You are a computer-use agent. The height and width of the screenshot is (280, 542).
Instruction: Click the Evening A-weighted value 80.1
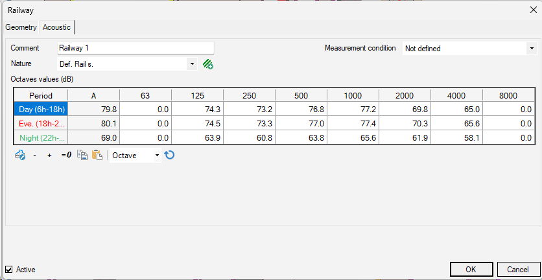(93, 124)
